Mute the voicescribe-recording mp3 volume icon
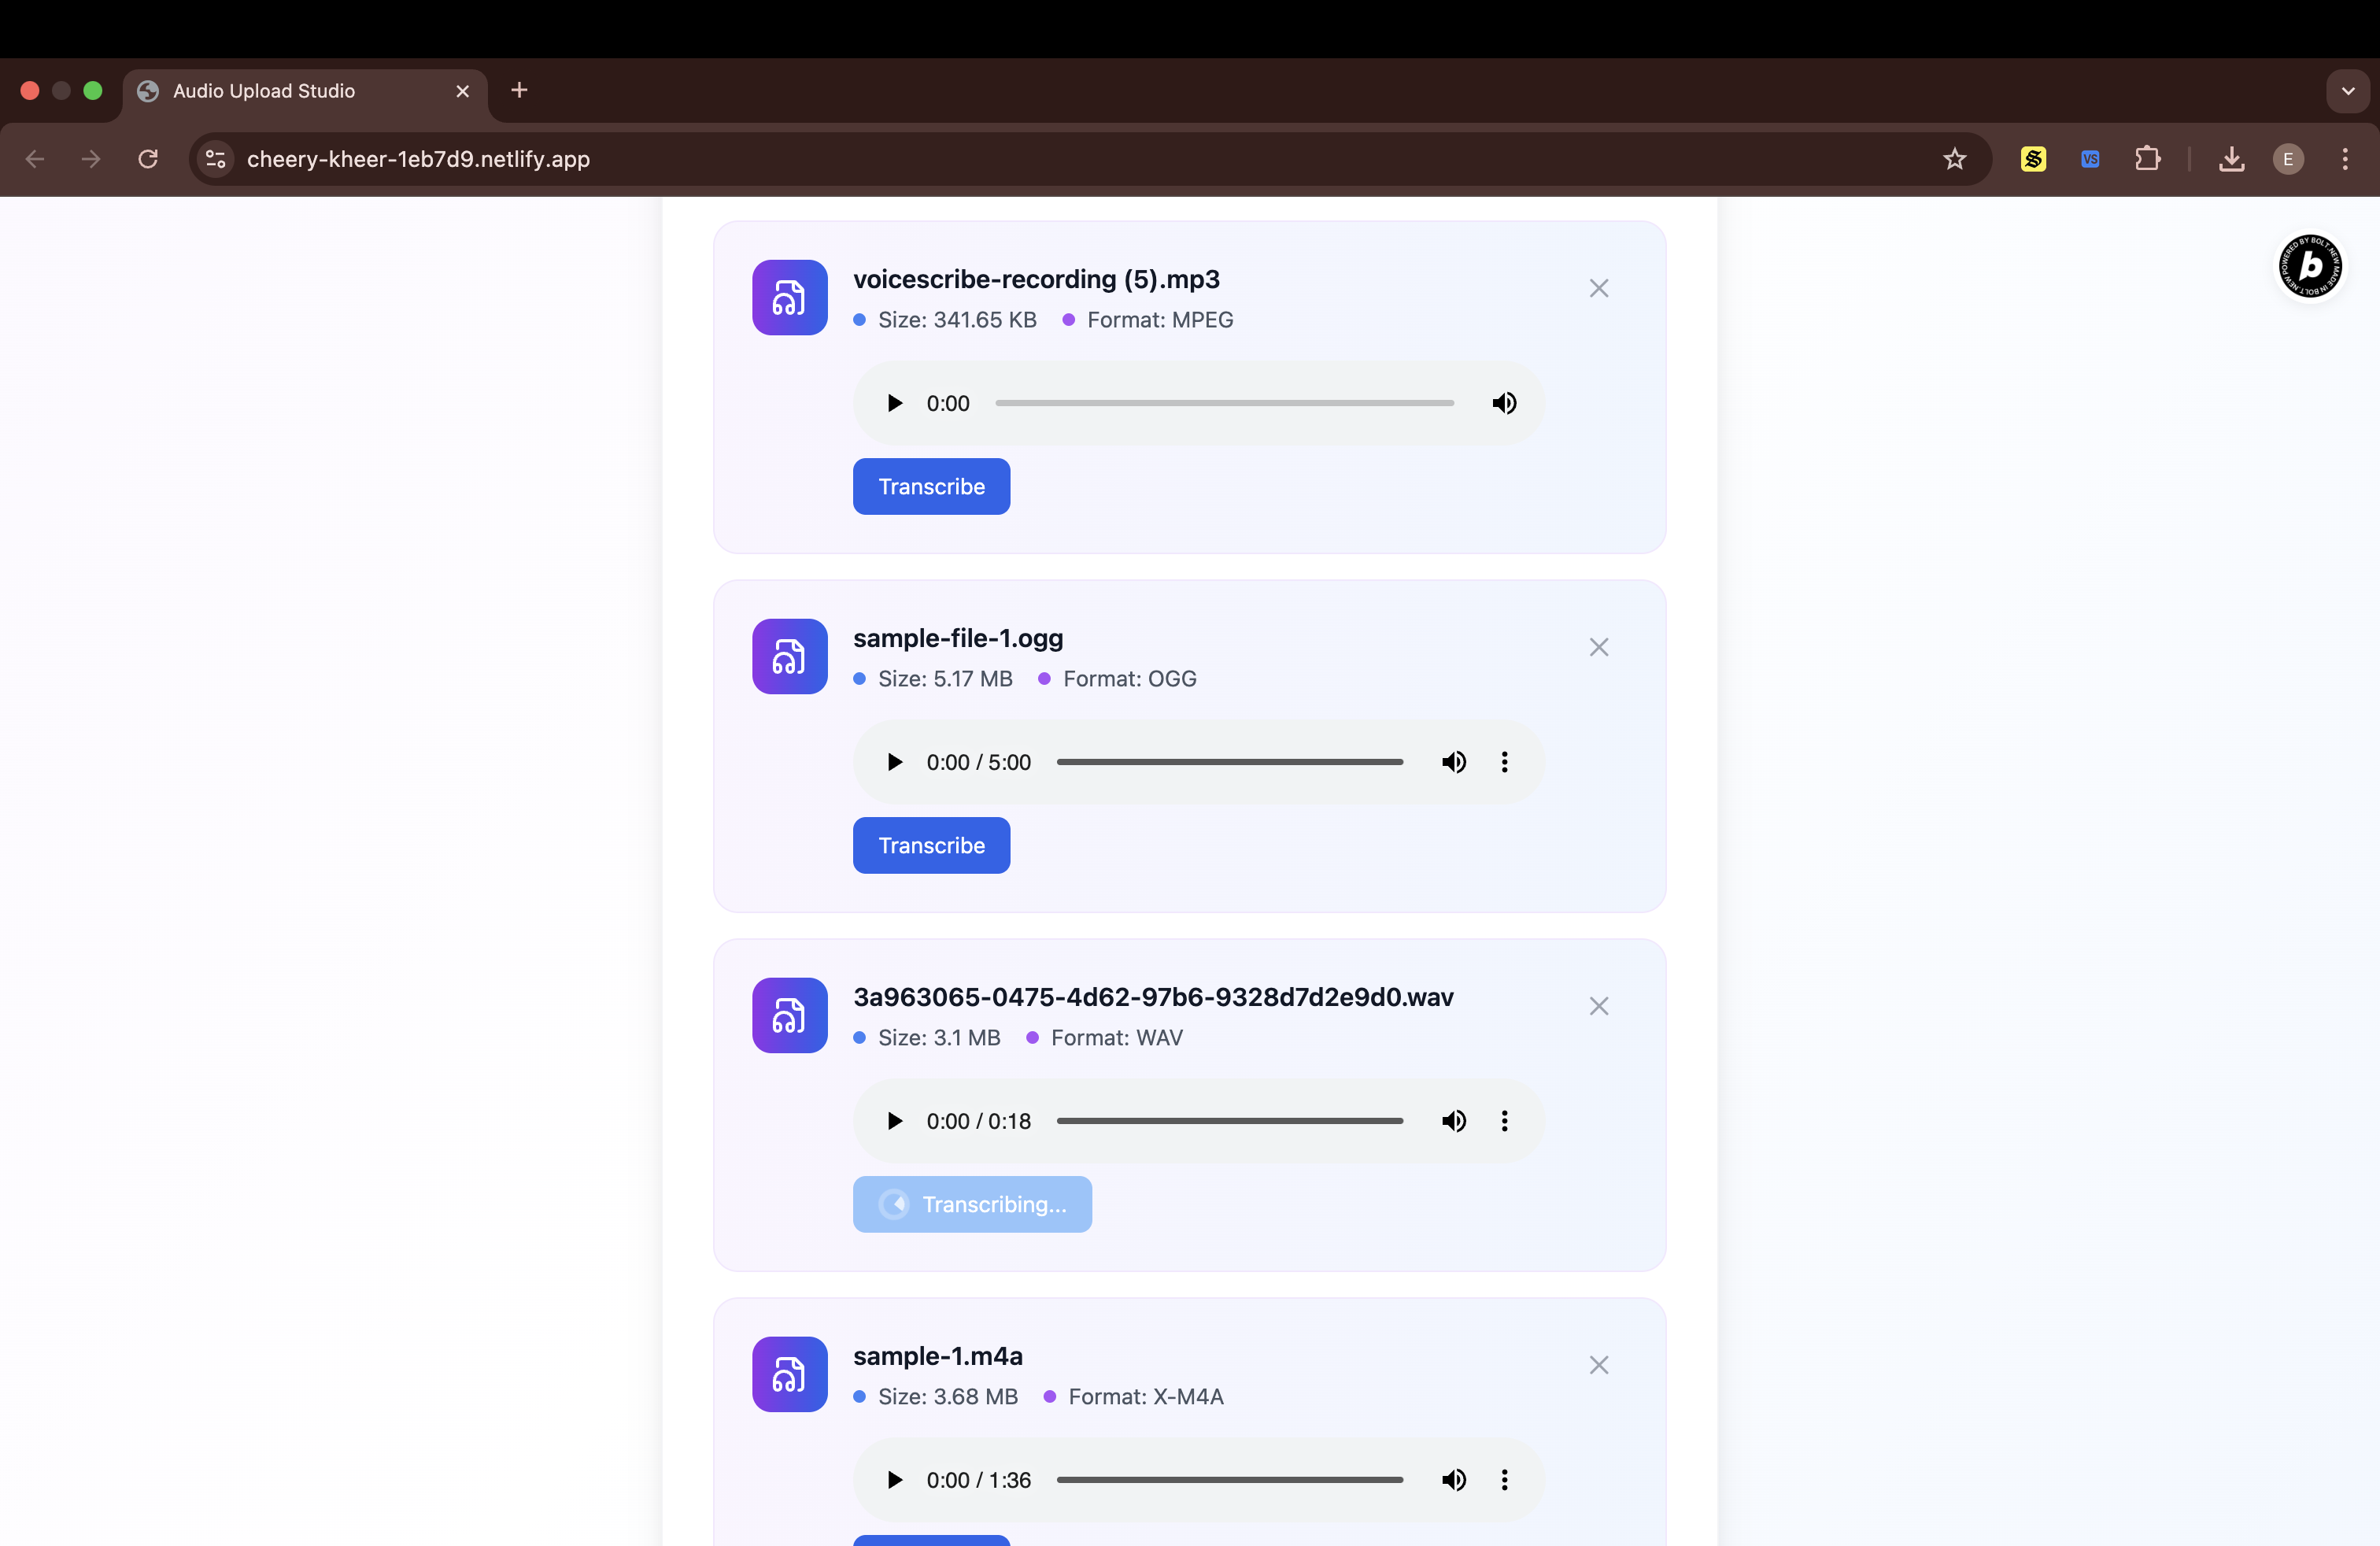The height and width of the screenshot is (1546, 2380). pyautogui.click(x=1503, y=403)
